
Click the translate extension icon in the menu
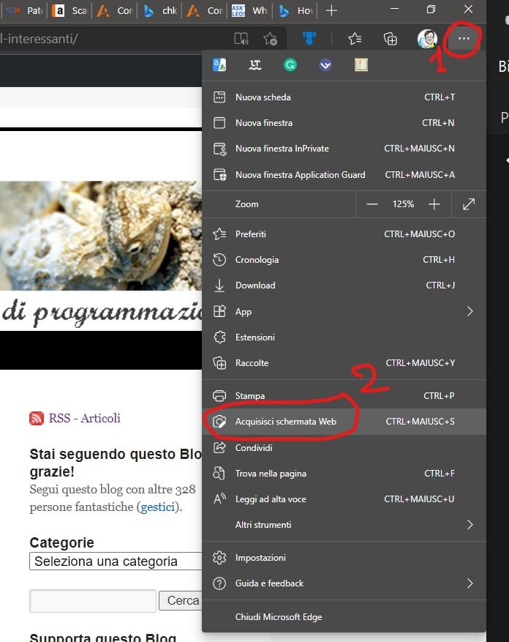[x=219, y=65]
